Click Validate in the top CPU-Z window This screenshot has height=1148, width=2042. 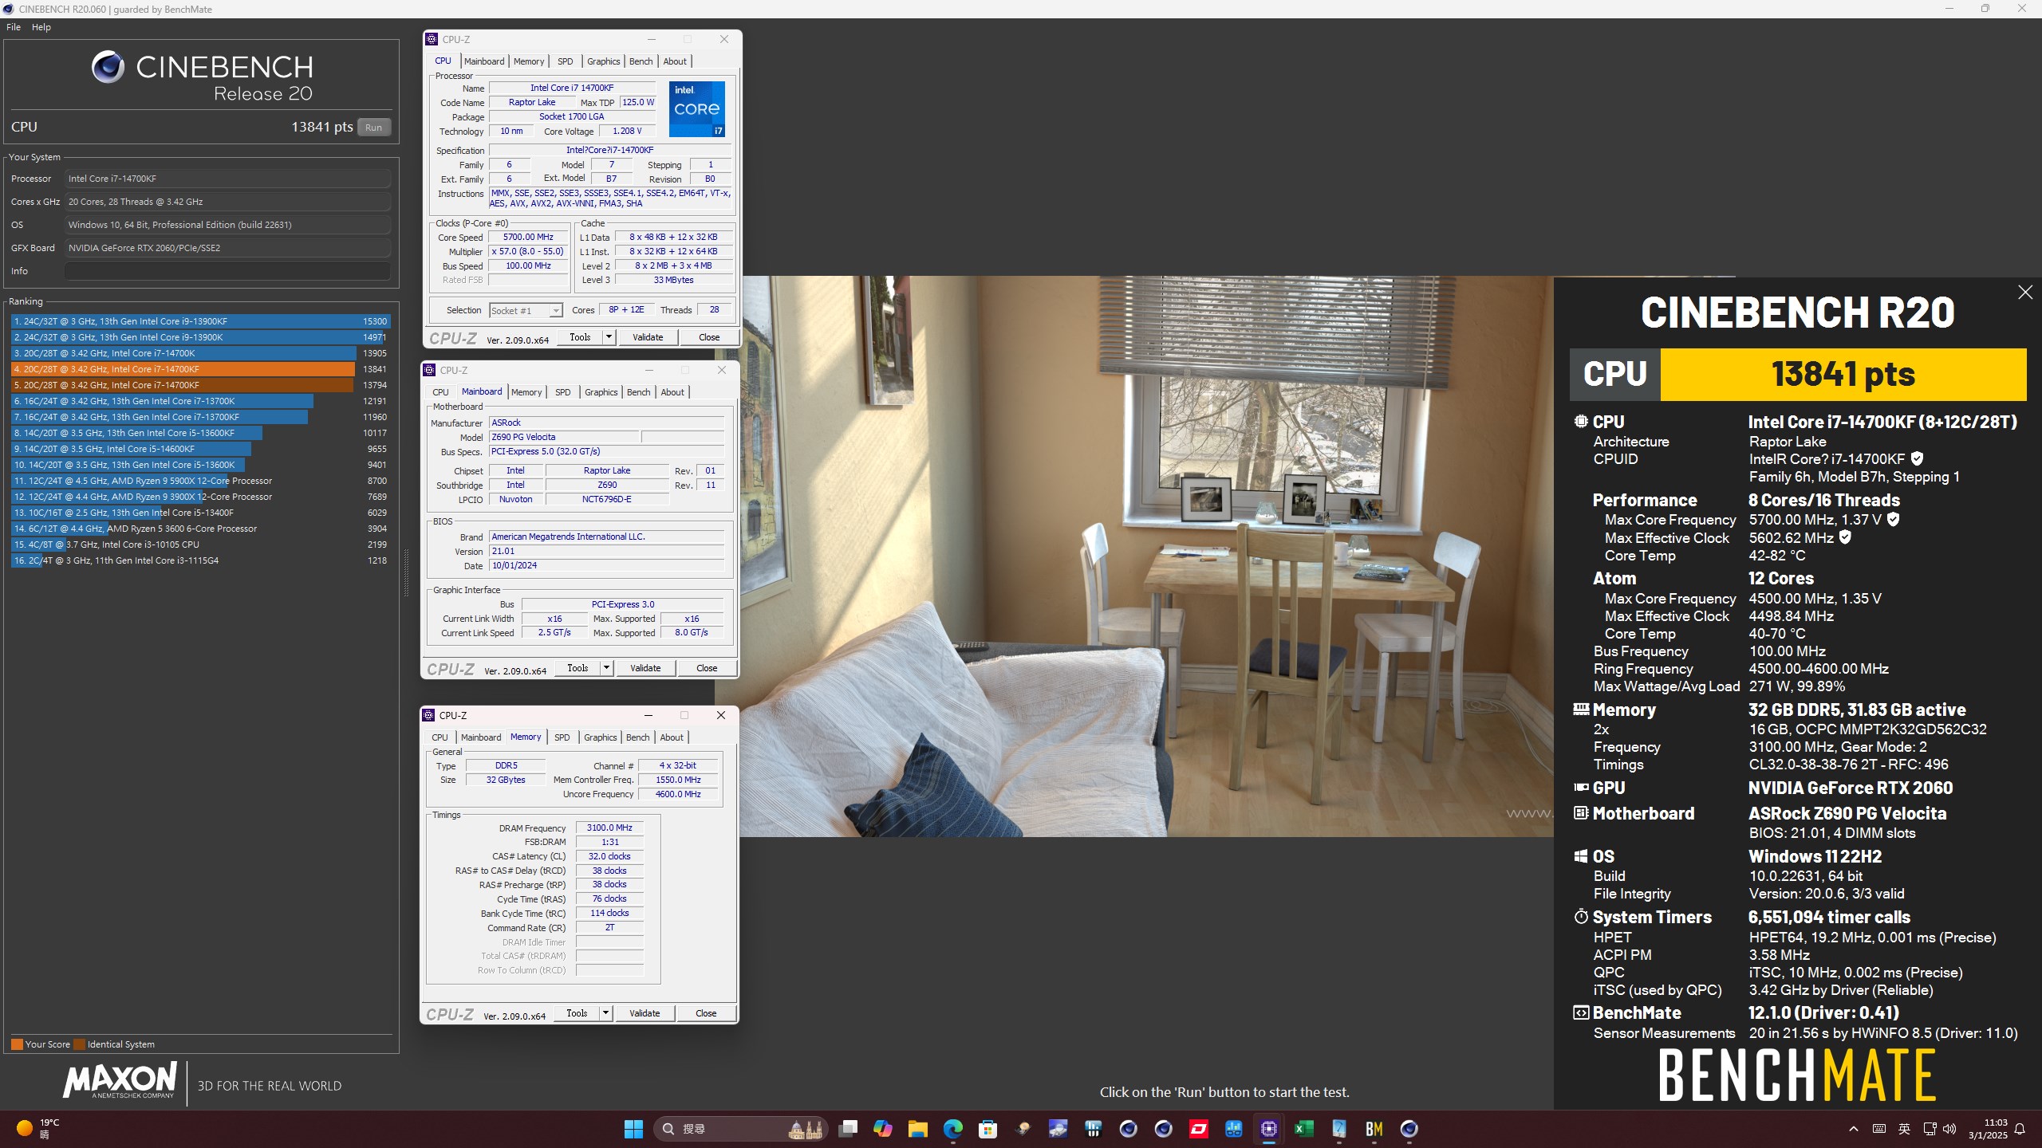pos(648,337)
